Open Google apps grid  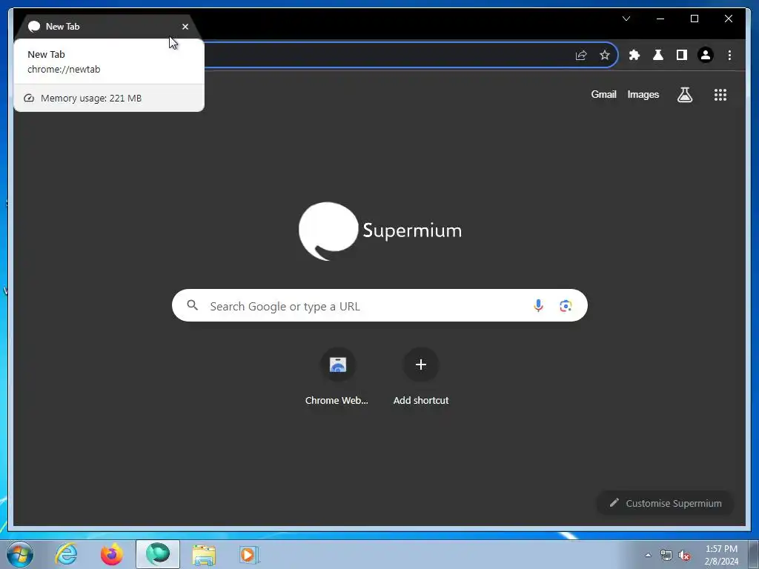[x=720, y=95]
